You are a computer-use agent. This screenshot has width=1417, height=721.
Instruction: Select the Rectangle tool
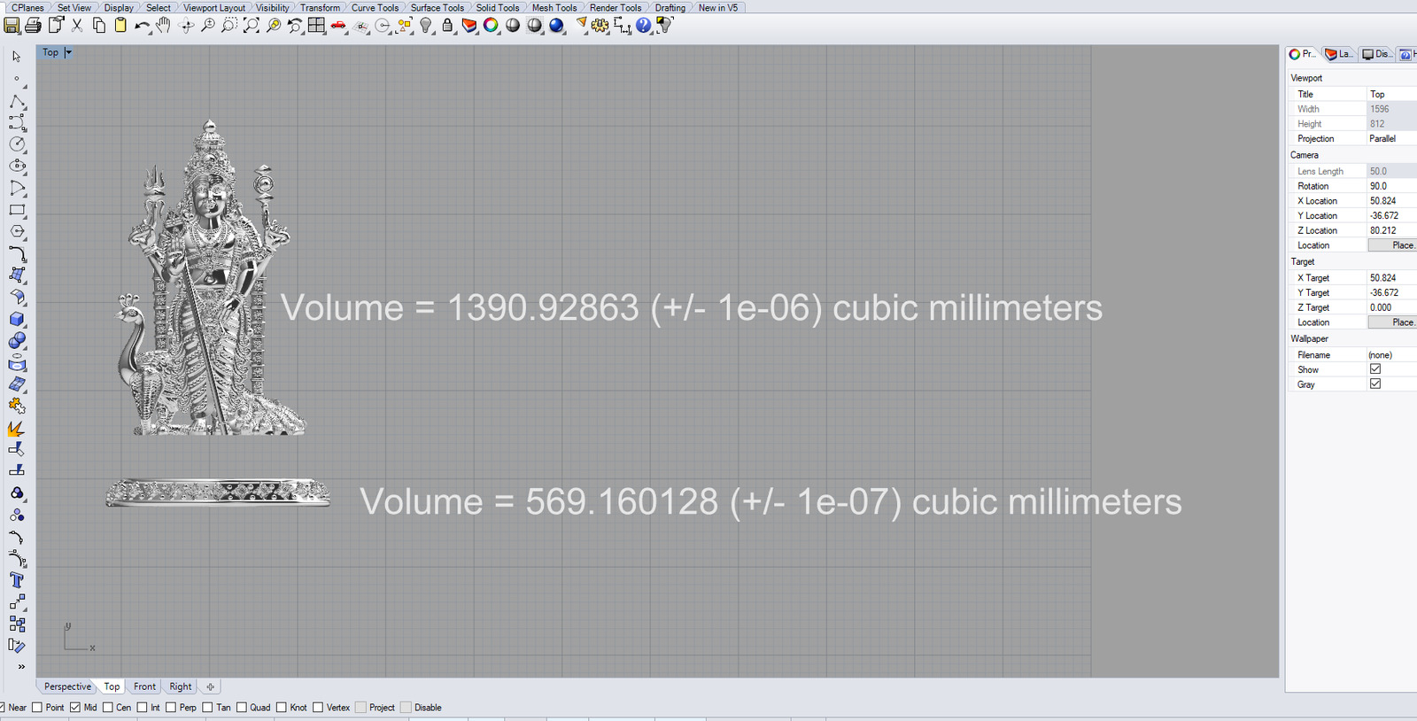click(x=17, y=210)
